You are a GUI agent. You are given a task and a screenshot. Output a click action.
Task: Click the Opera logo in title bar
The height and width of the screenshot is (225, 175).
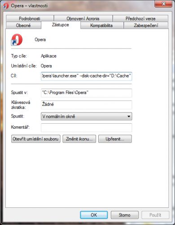coord(6,6)
